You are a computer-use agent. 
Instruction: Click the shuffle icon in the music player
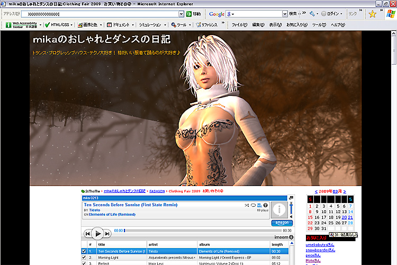(x=247, y=205)
